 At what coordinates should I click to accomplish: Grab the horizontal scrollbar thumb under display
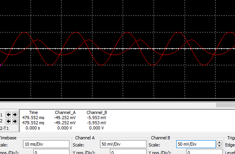click(225, 105)
